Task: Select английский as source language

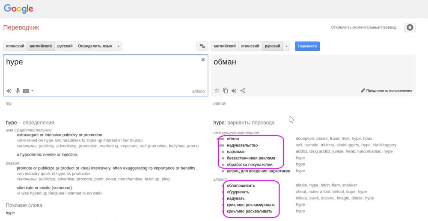Action: click(41, 46)
